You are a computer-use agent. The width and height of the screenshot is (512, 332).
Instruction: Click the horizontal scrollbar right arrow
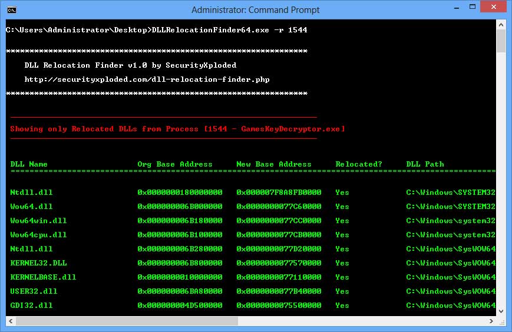[491, 320]
